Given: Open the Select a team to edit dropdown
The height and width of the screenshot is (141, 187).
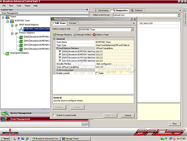Looking at the screenshot, I should point(132,29).
